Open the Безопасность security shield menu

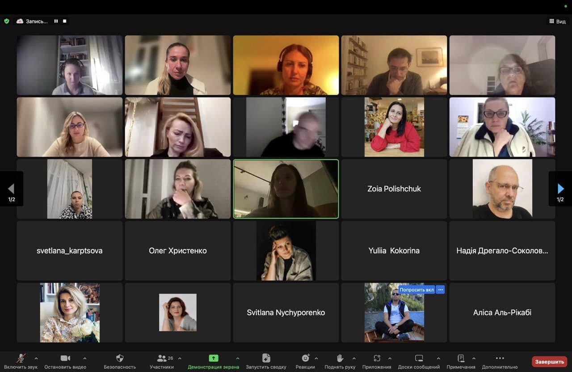click(119, 361)
